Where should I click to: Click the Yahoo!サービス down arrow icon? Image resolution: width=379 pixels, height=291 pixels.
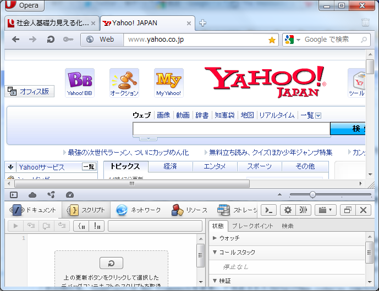pos(10,167)
